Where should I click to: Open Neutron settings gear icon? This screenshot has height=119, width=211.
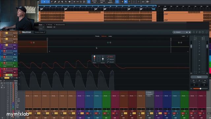[200, 32]
